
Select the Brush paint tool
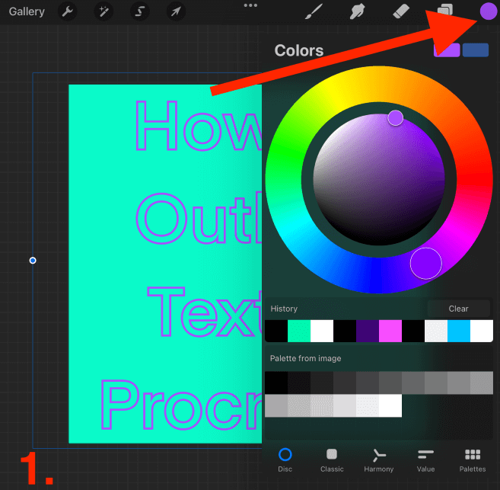314,11
